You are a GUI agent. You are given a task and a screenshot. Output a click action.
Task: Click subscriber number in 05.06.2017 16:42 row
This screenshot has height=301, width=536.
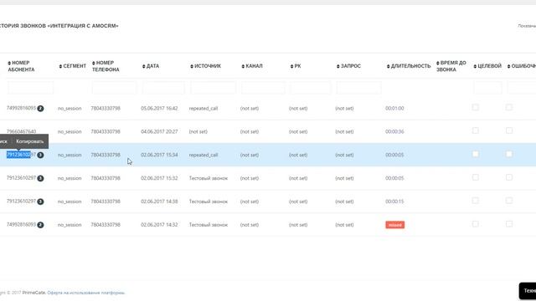tap(21, 108)
